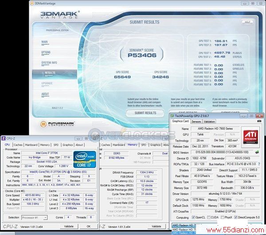Click the GPU Clock field 1275 MHz
The width and height of the screenshot is (266, 235).
click(x=198, y=200)
